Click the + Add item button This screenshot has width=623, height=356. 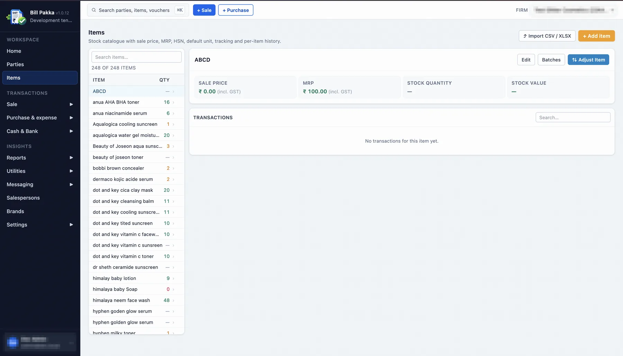pyautogui.click(x=596, y=36)
